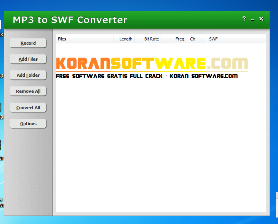Click the help question mark icon

tap(244, 19)
